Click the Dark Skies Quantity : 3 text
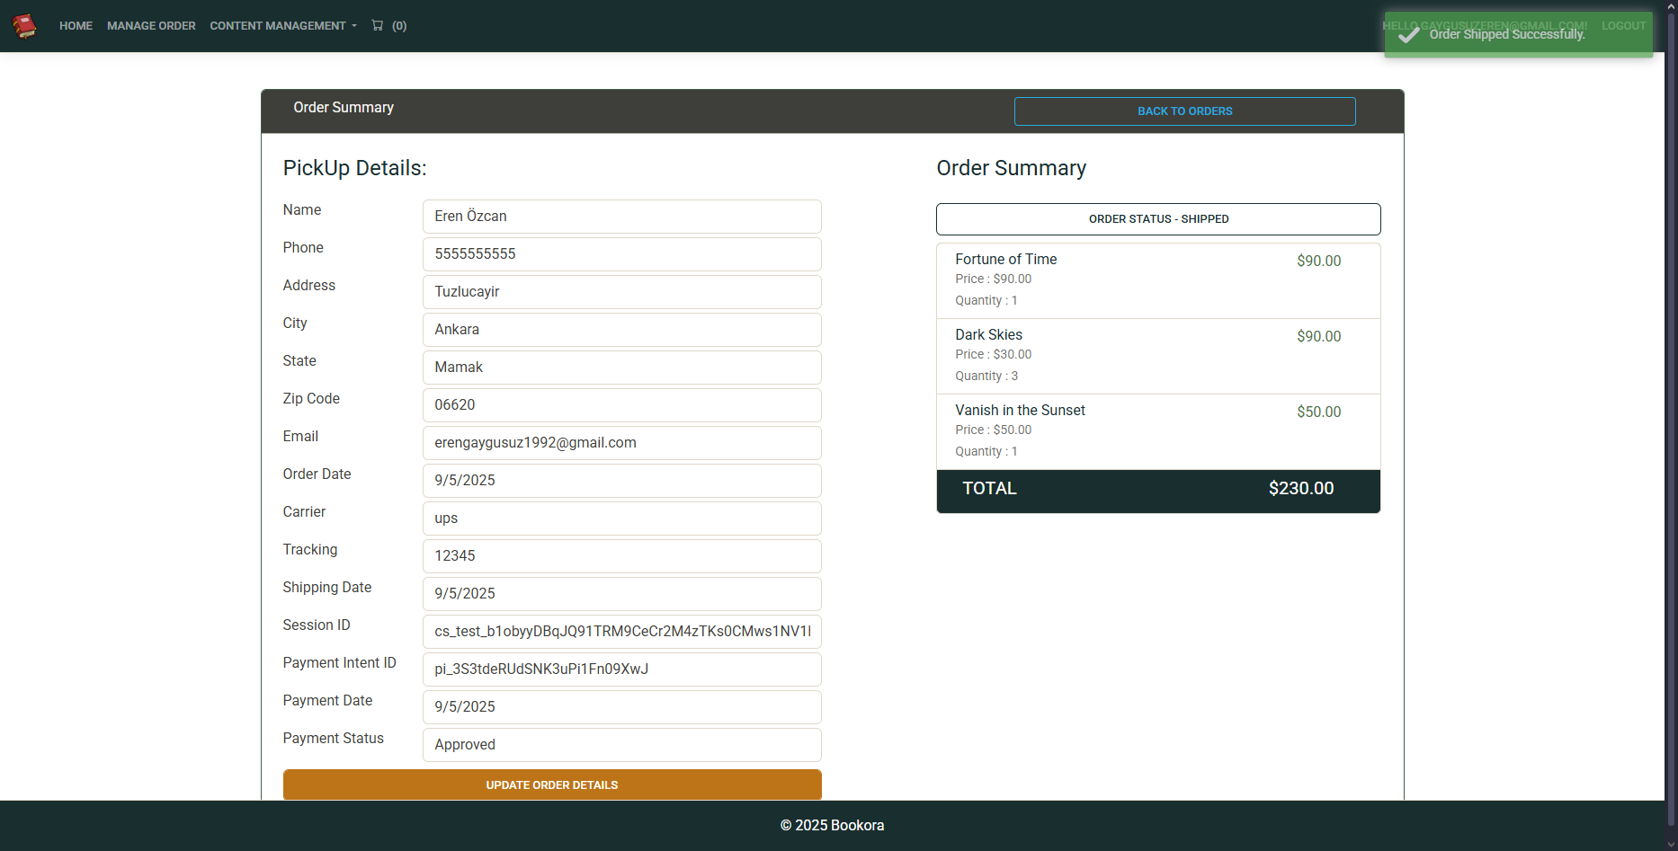Screen dimensions: 1678x851 coord(986,377)
